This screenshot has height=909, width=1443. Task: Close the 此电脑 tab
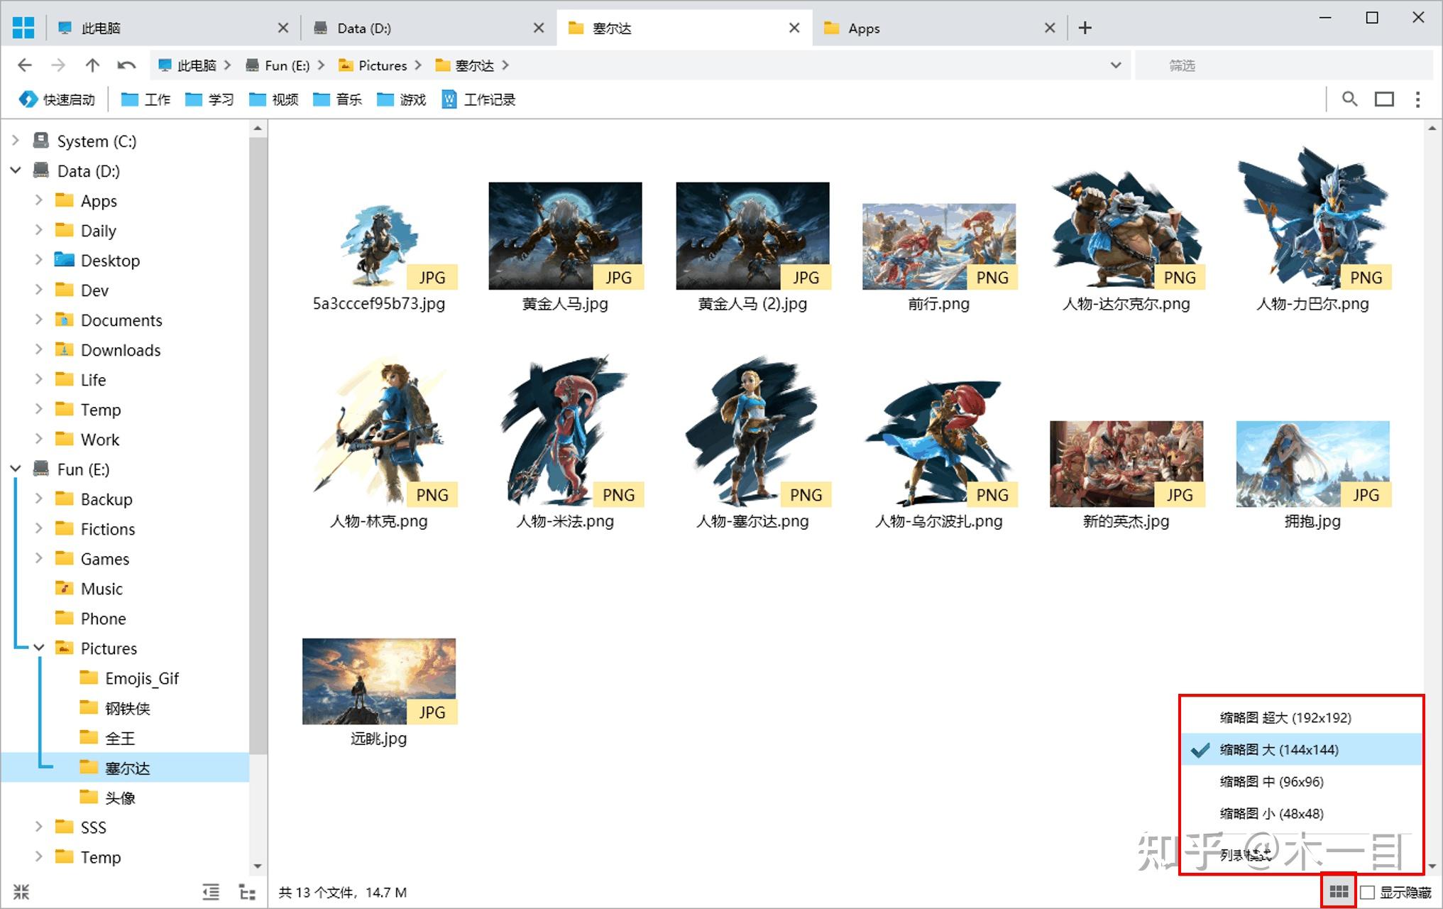tap(283, 28)
